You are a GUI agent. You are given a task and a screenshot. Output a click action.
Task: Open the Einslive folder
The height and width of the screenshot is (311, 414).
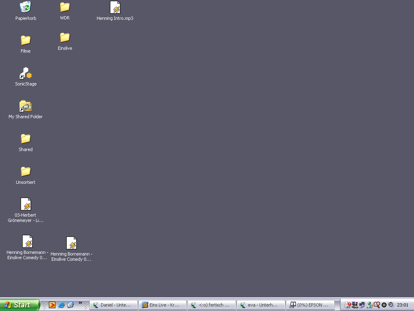(x=65, y=38)
